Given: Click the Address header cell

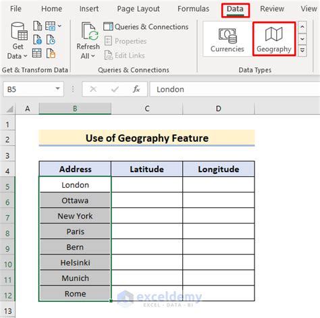Looking at the screenshot, I should pyautogui.click(x=75, y=169).
